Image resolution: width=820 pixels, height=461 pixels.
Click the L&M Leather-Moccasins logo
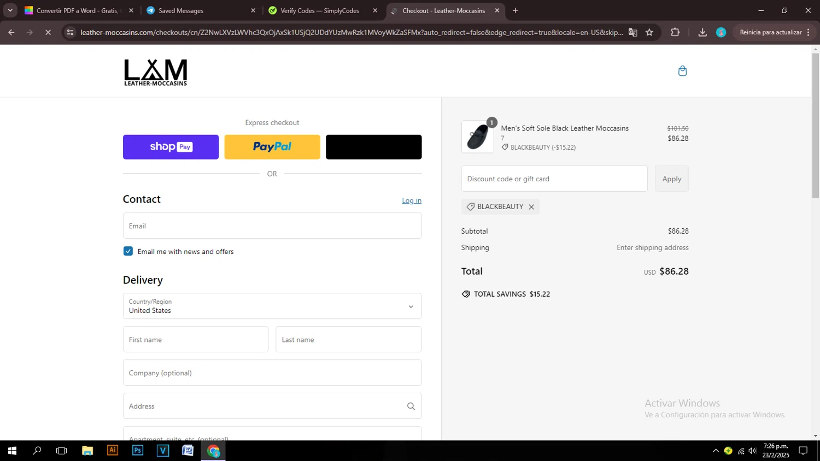pos(156,73)
